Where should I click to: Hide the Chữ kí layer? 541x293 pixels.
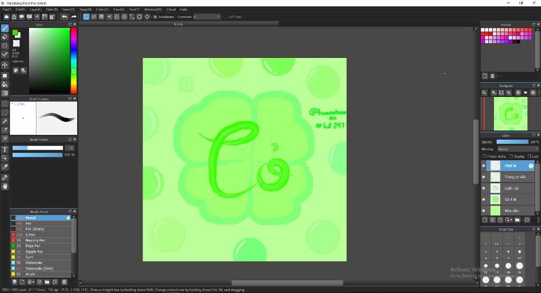click(x=483, y=166)
